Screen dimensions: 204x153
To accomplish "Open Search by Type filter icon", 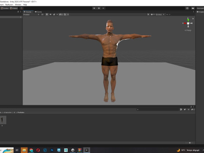I will coord(181,109).
